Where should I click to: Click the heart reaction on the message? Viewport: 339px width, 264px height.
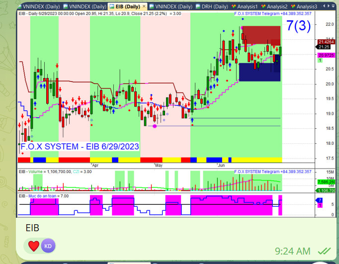pyautogui.click(x=34, y=246)
